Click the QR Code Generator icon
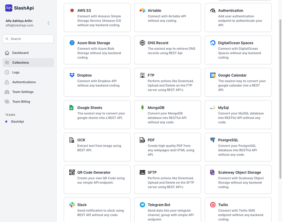 pos(72,172)
